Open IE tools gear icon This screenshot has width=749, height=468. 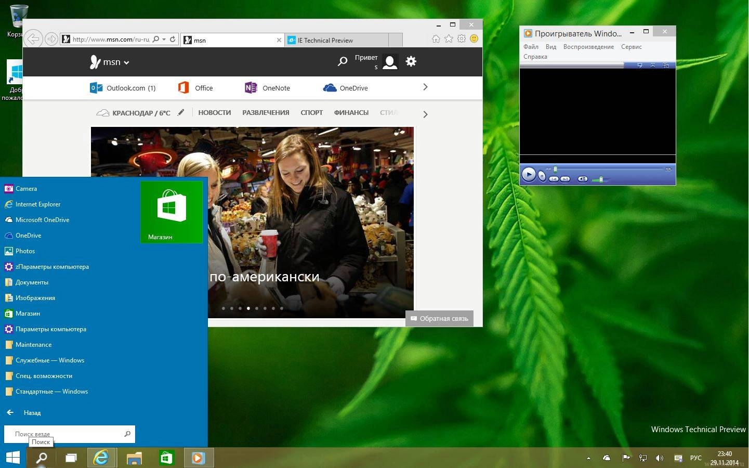pyautogui.click(x=462, y=38)
